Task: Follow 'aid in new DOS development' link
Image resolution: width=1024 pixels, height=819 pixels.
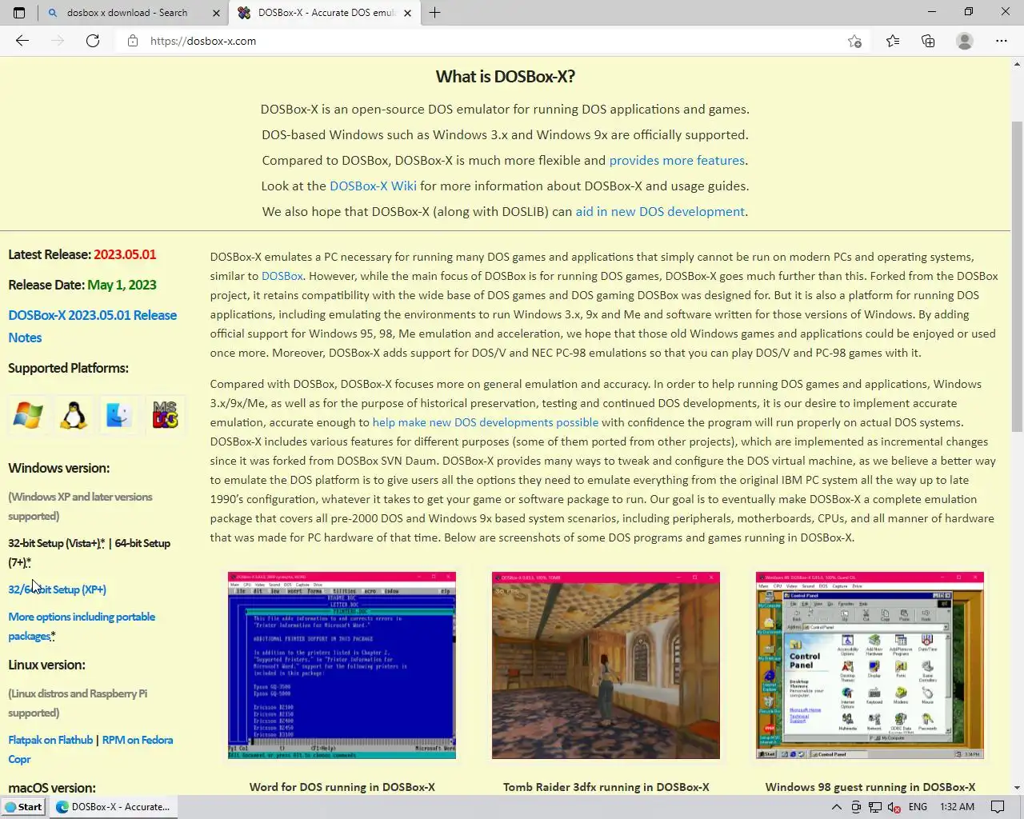Action: click(660, 211)
